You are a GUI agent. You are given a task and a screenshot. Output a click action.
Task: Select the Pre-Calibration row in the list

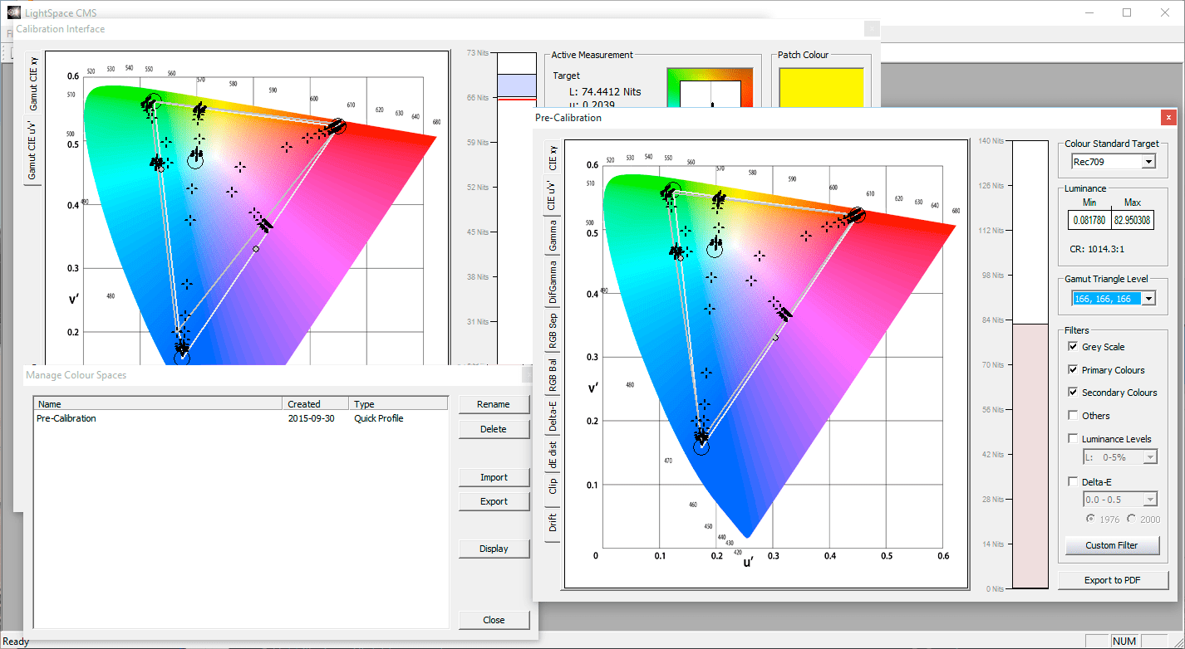click(x=241, y=418)
